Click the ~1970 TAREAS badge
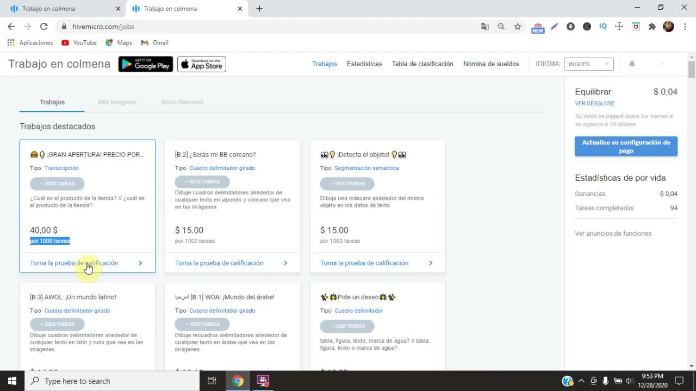 pyautogui.click(x=347, y=184)
